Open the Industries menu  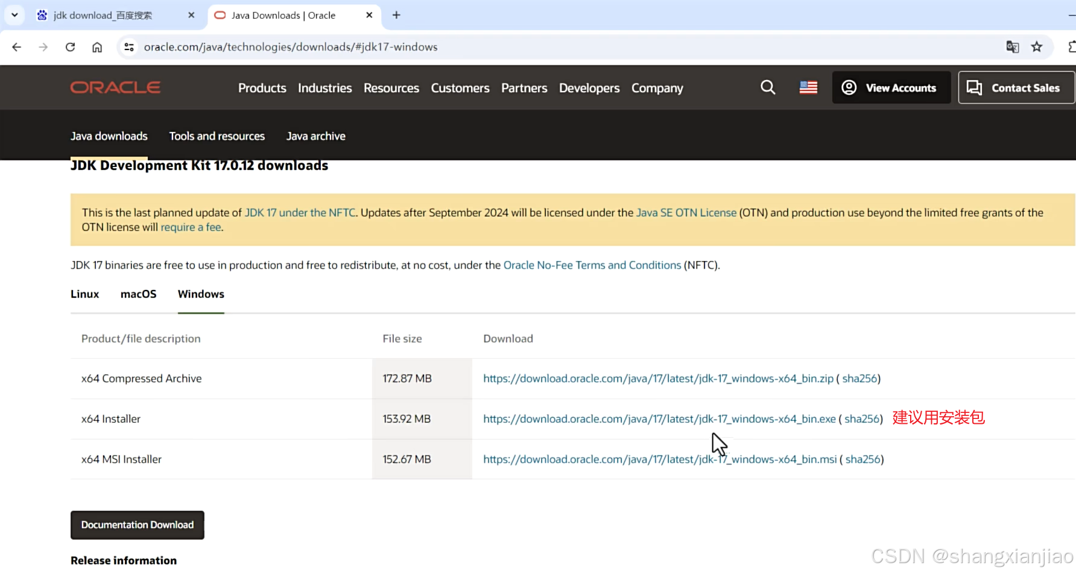tap(325, 88)
